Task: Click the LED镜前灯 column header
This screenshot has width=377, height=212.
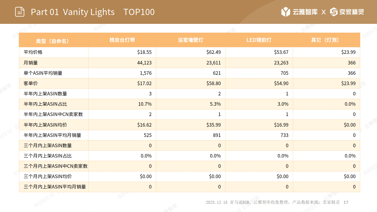Action: [x=259, y=40]
